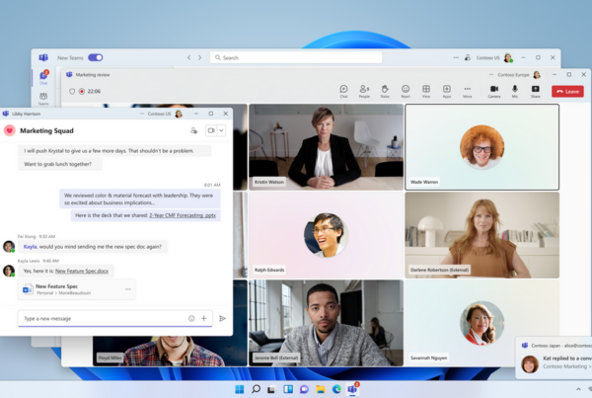Screen dimensions: 592x398
Task: Open the View layout options
Action: 426,91
